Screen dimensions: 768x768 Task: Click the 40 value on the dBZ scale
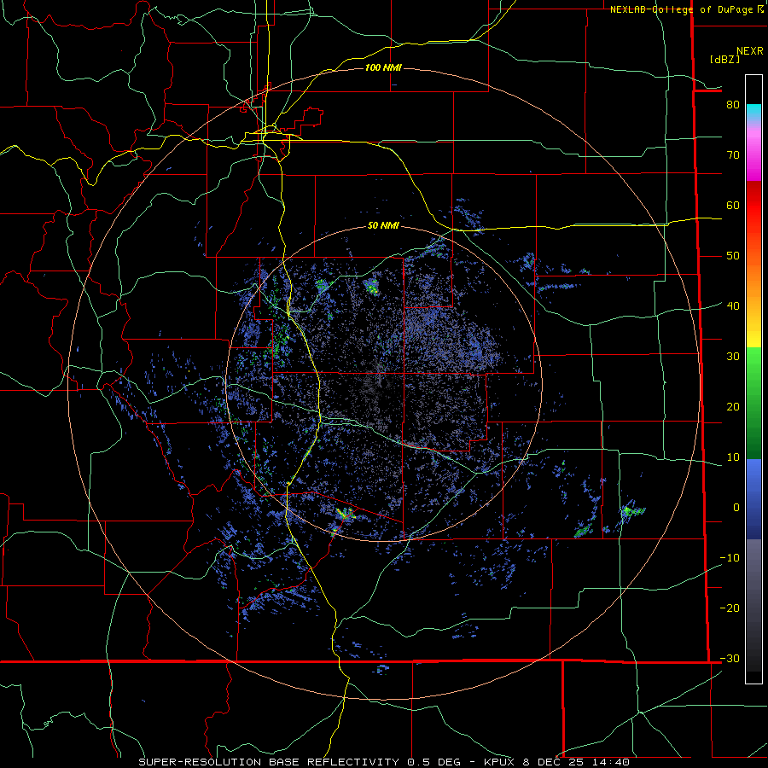tap(733, 306)
